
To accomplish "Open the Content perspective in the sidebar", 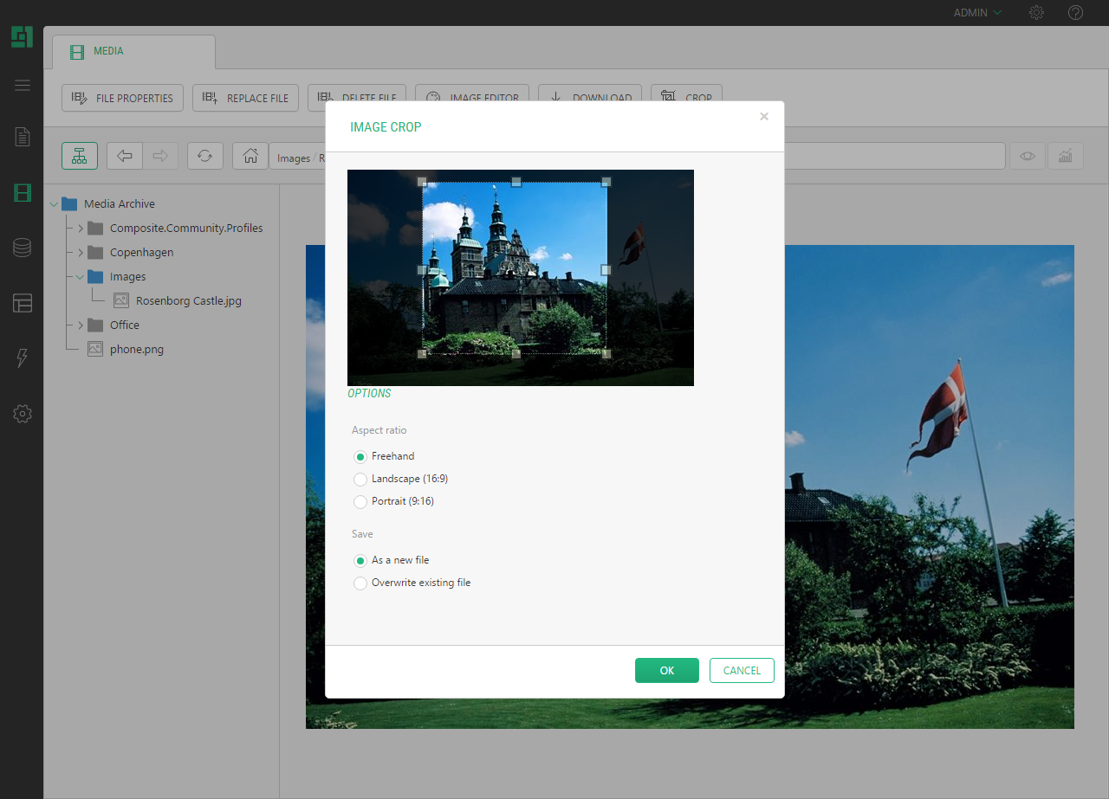I will (x=23, y=137).
